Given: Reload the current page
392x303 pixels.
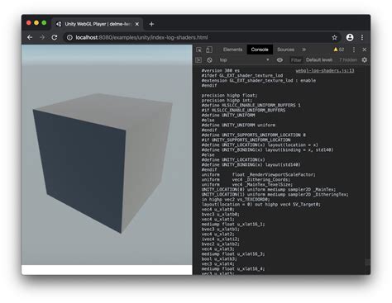Looking at the screenshot, I should (x=55, y=37).
